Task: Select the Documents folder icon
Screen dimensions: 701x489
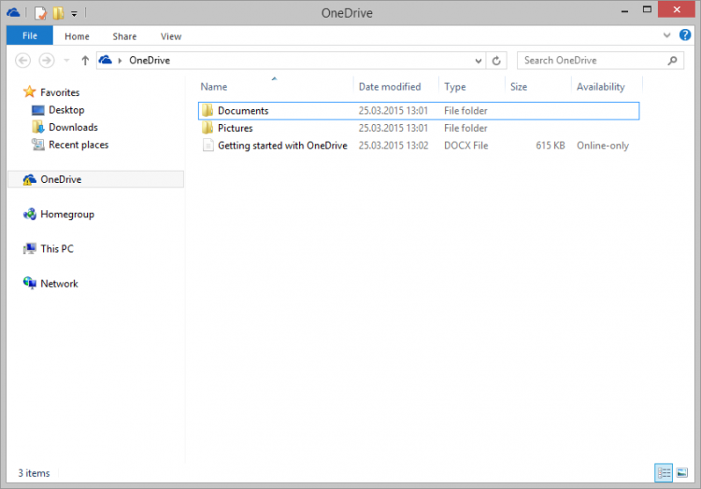Action: [207, 110]
